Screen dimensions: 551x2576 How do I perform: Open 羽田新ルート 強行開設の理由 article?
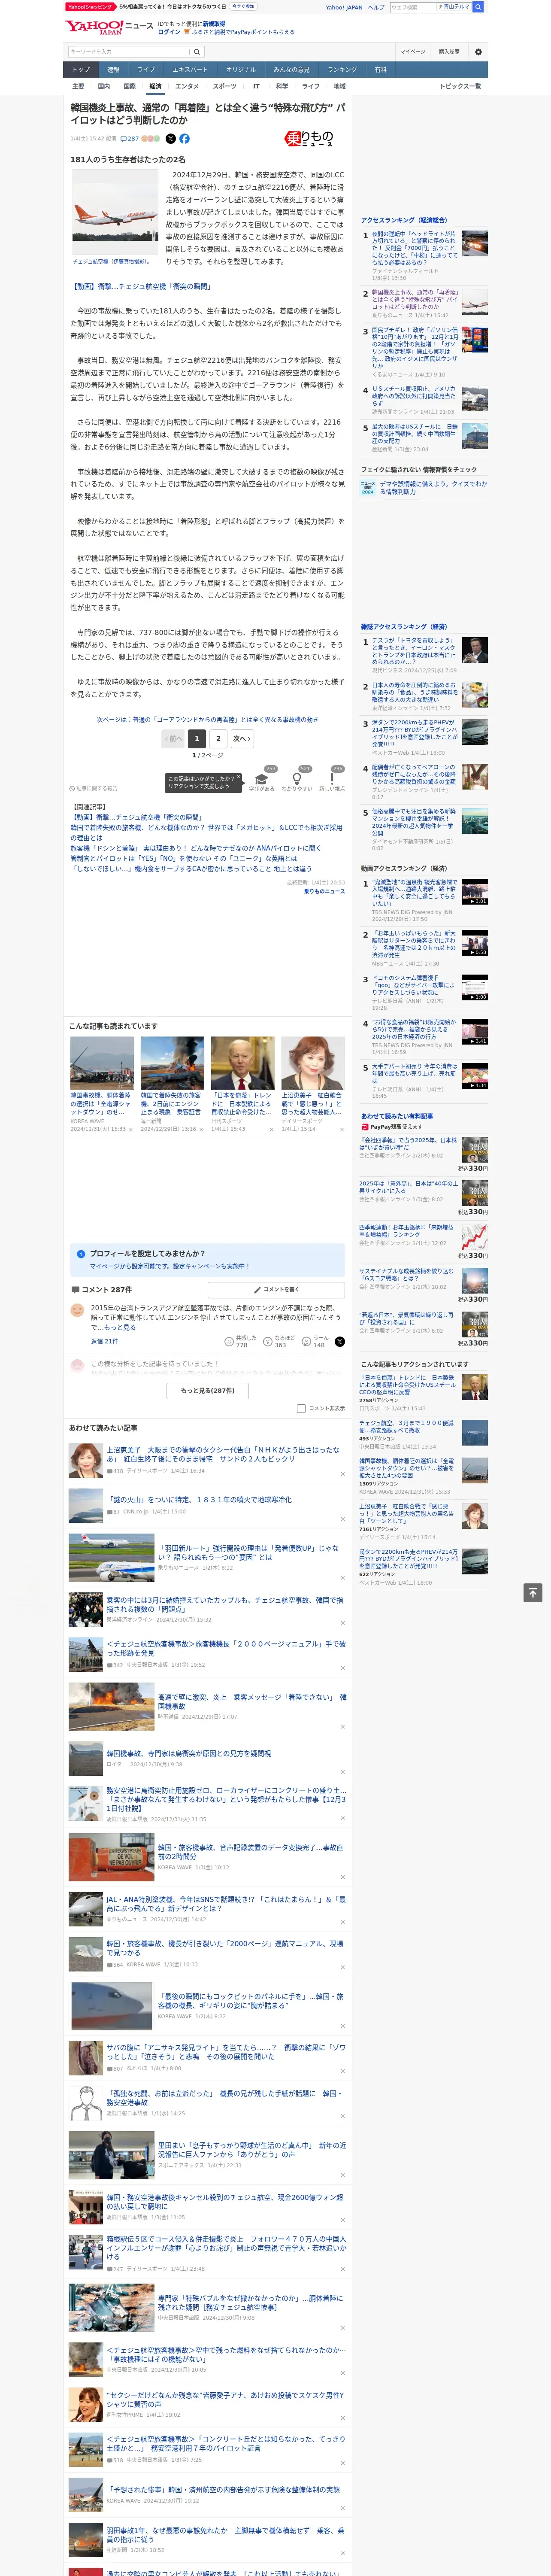[248, 1552]
